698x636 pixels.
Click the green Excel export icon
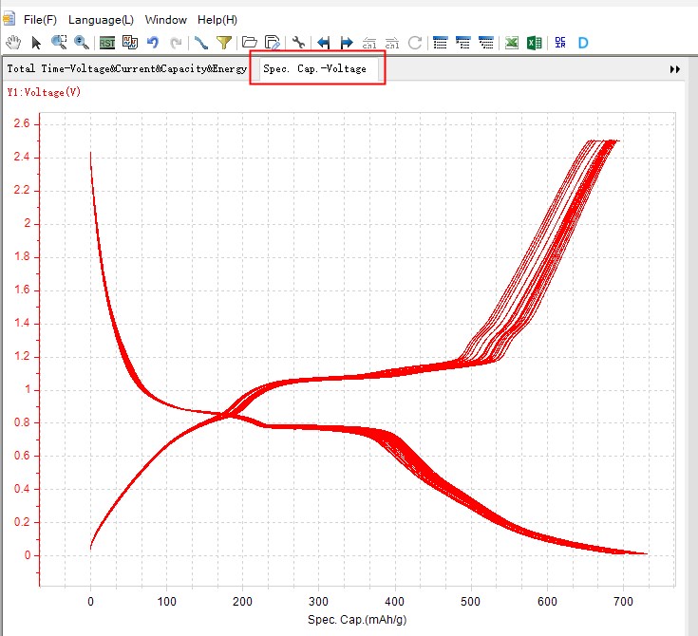coord(511,43)
